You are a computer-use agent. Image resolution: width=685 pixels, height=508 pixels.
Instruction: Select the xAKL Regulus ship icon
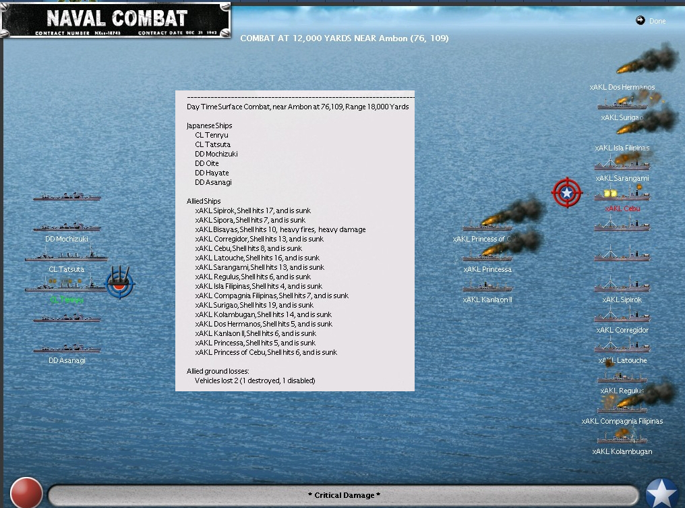[622, 377]
